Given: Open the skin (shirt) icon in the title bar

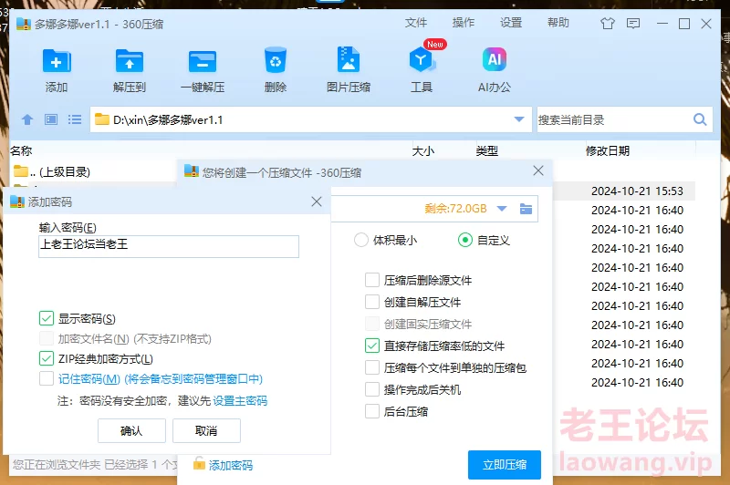Looking at the screenshot, I should pyautogui.click(x=608, y=24).
